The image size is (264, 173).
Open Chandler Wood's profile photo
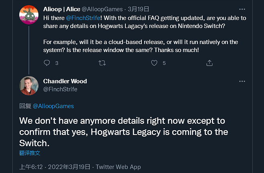29,86
